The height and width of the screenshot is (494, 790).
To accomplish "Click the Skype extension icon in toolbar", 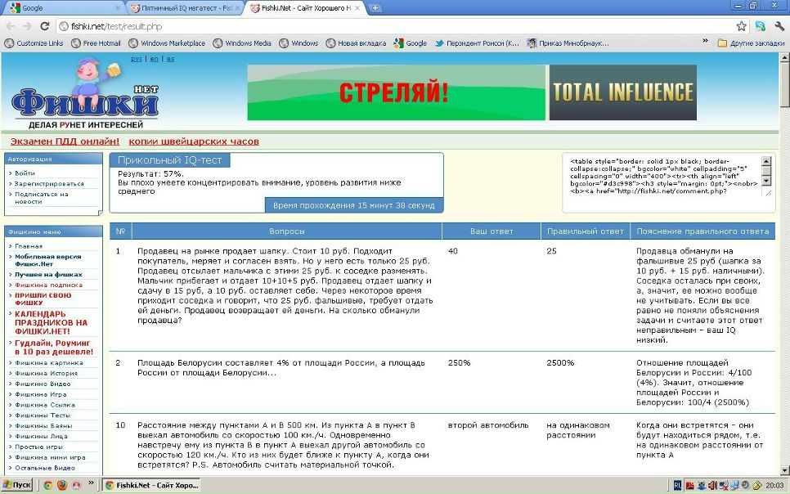I will pos(760,26).
